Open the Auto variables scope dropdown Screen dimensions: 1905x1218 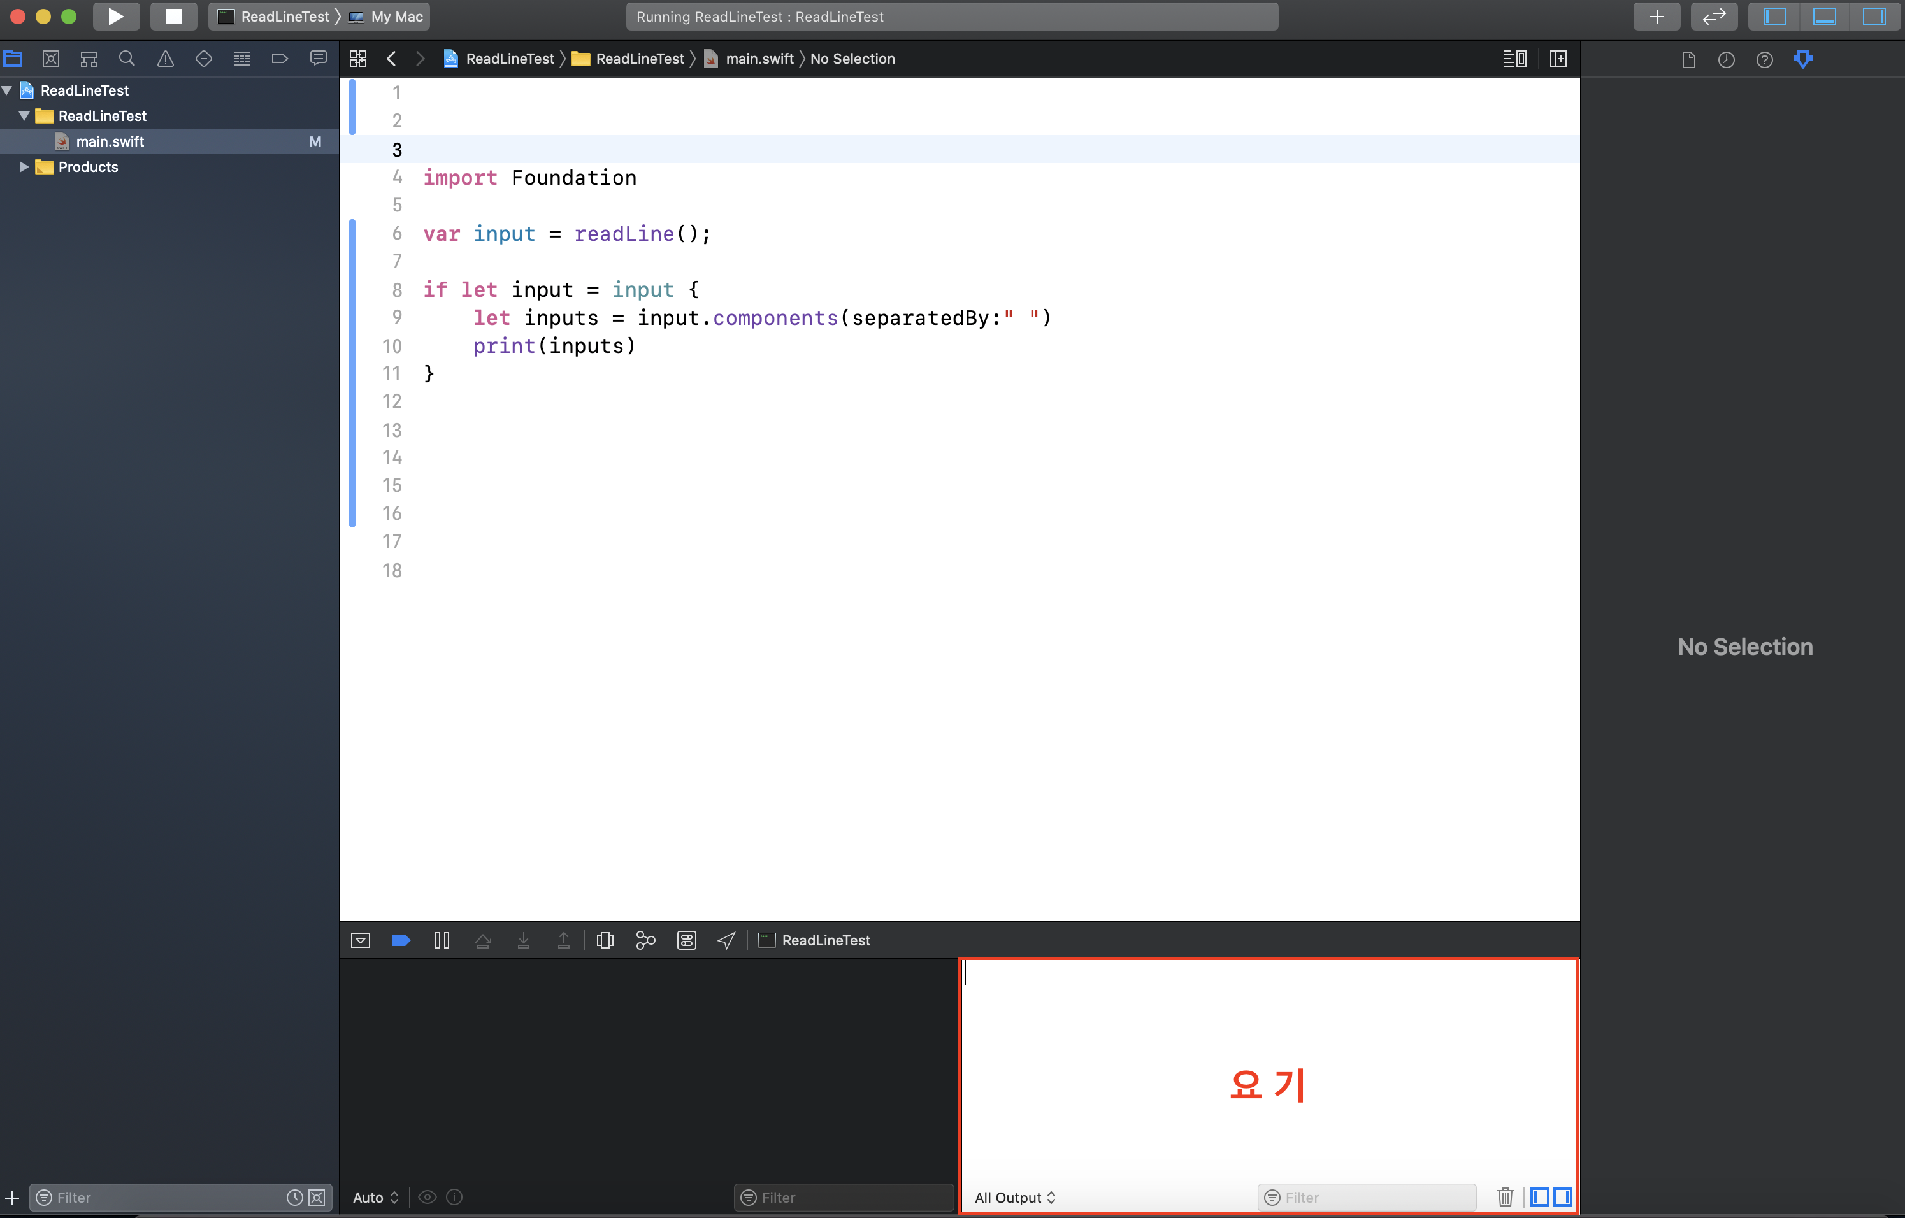pyautogui.click(x=375, y=1198)
